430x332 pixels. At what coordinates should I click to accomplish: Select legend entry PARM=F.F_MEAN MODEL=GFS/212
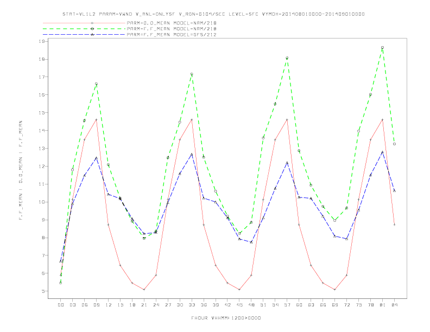172,35
